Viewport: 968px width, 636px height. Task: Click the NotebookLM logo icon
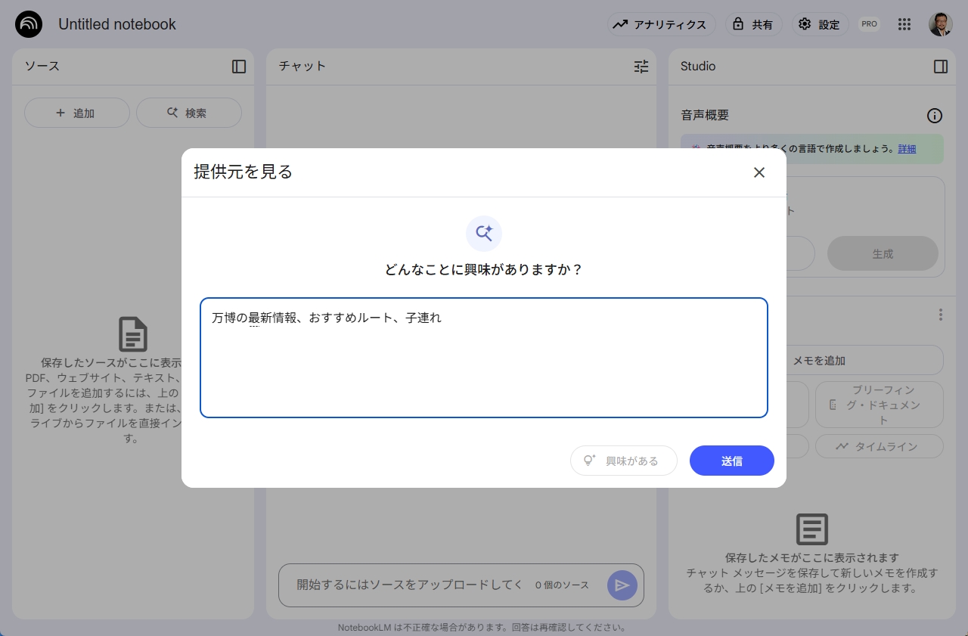pyautogui.click(x=29, y=24)
